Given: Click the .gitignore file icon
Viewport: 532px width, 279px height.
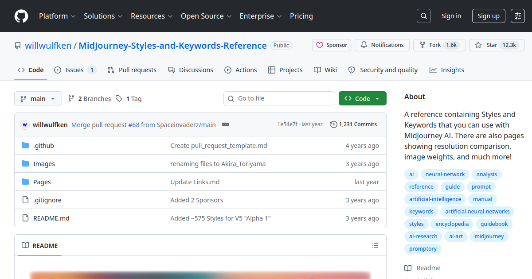Looking at the screenshot, I should click(25, 200).
